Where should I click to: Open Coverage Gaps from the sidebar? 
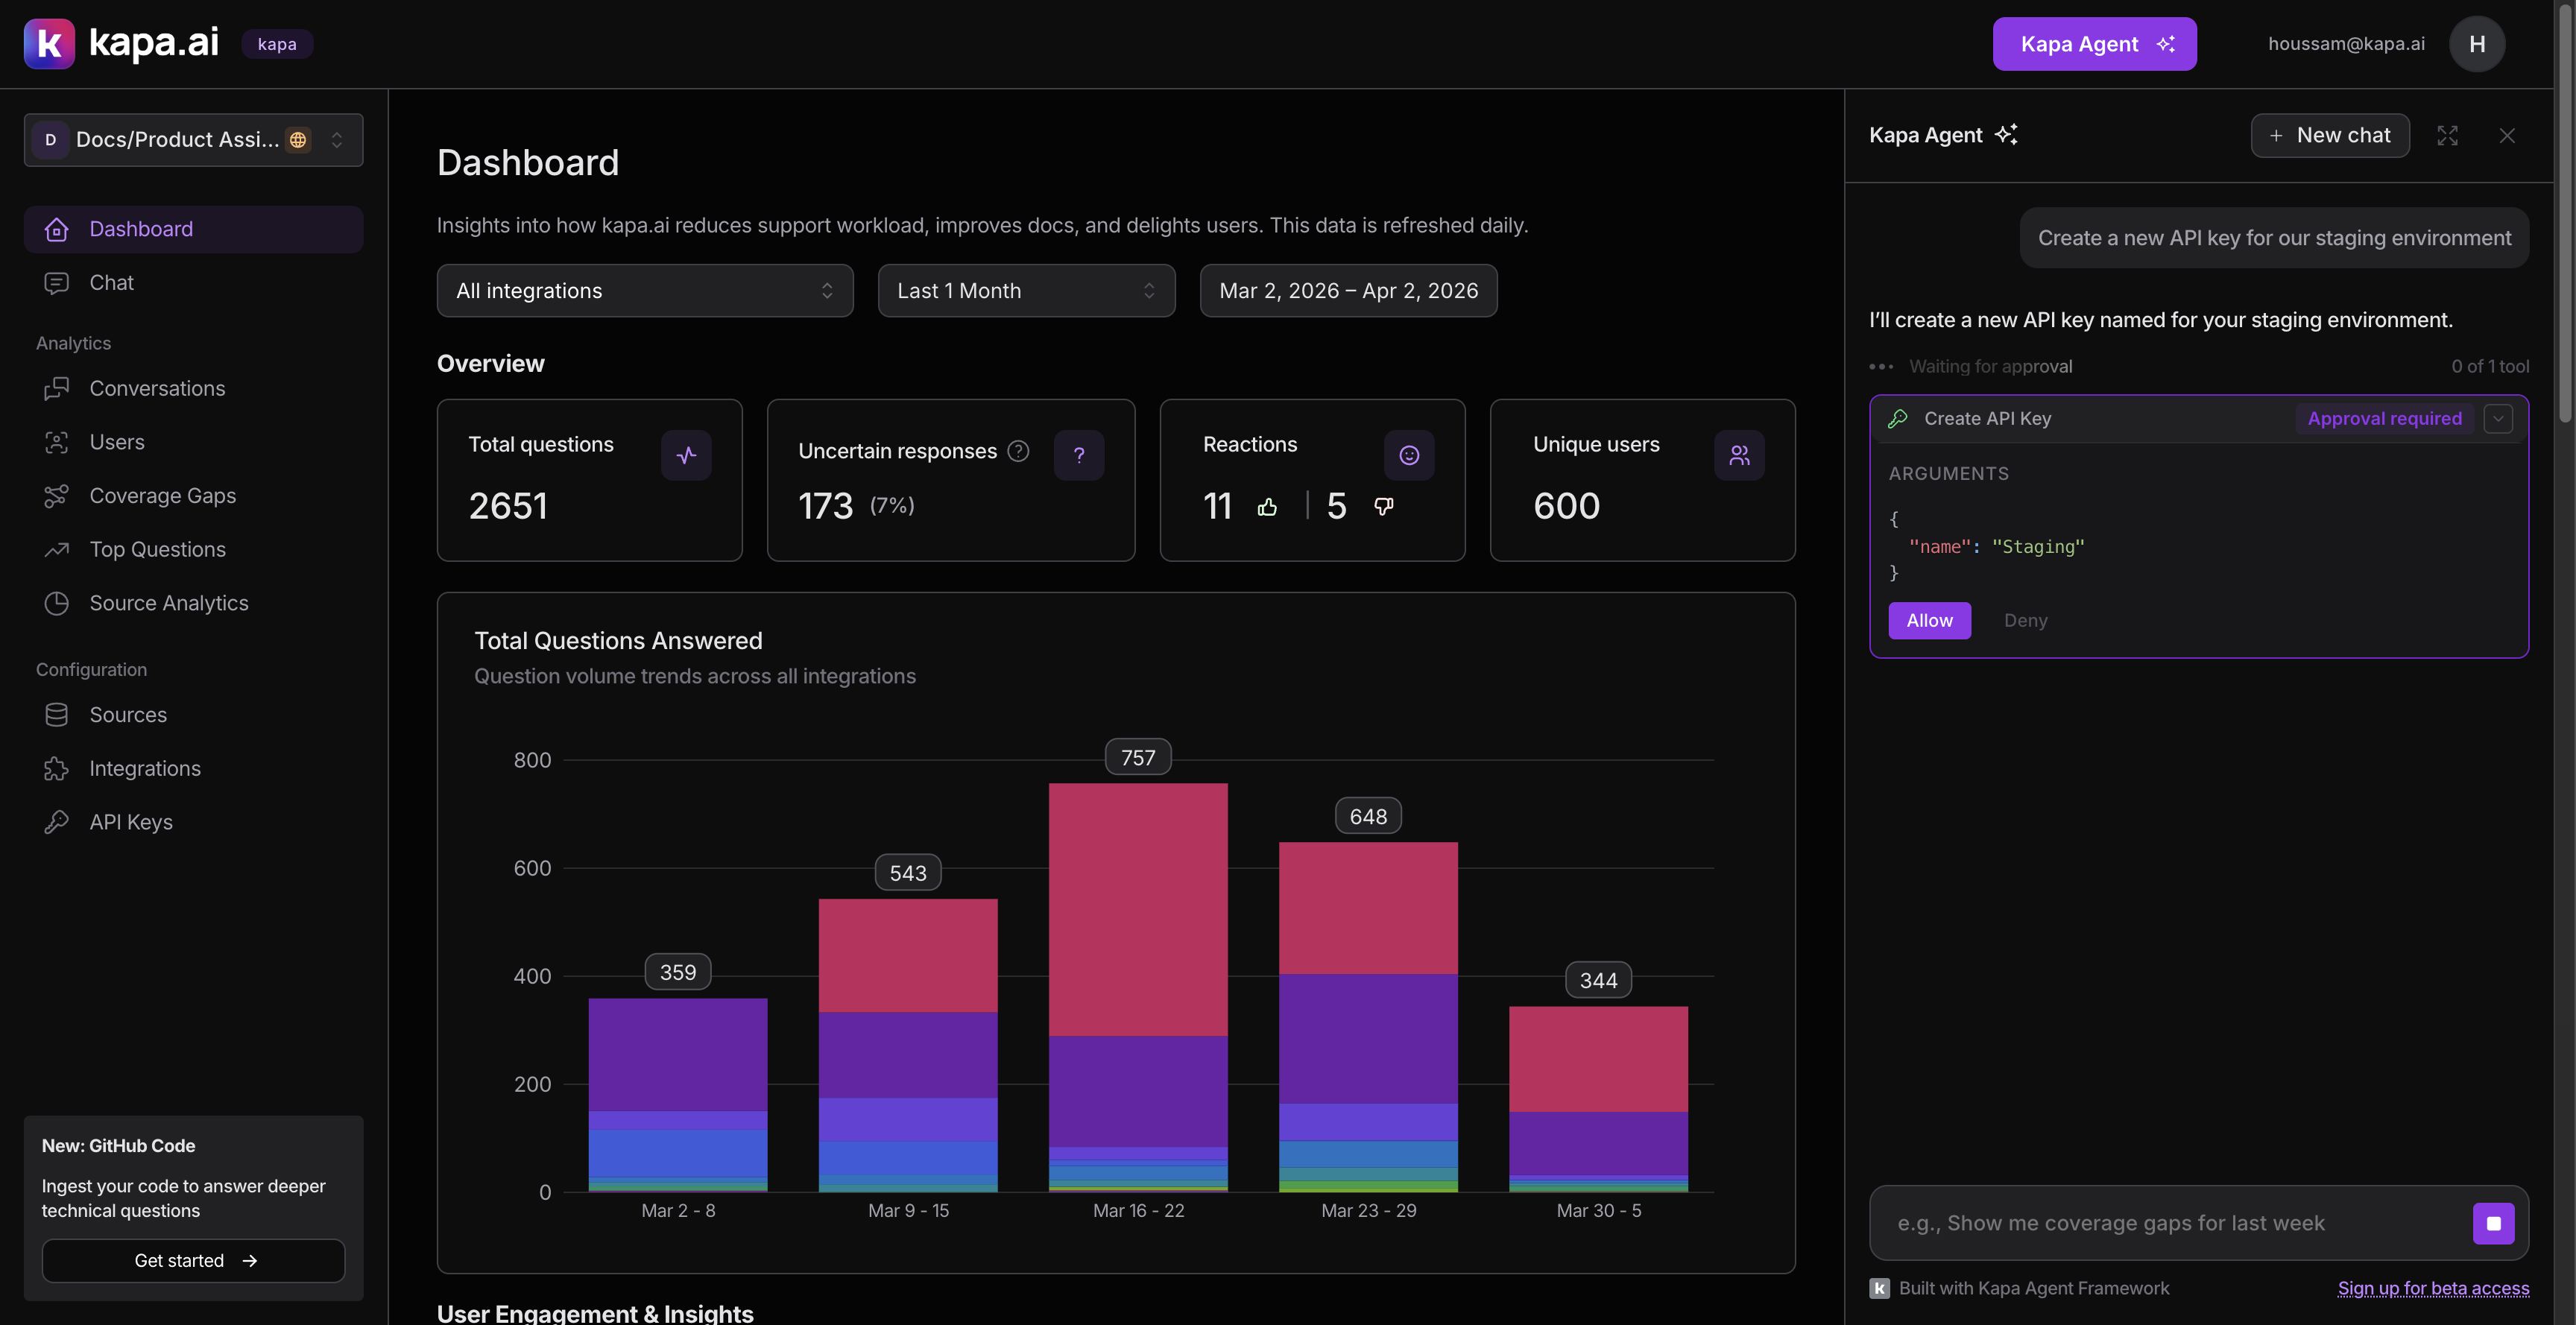165,495
